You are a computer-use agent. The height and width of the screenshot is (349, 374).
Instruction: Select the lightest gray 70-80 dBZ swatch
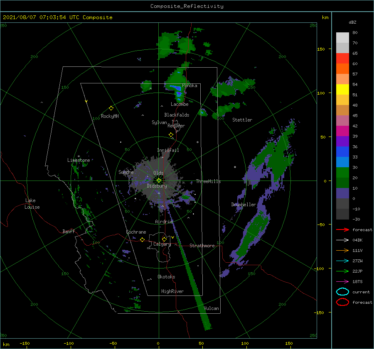[342, 38]
